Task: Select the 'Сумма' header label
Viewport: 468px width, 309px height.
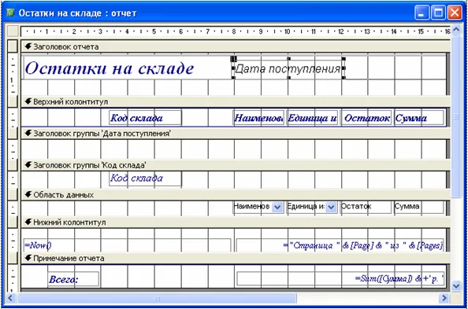Action: [419, 118]
